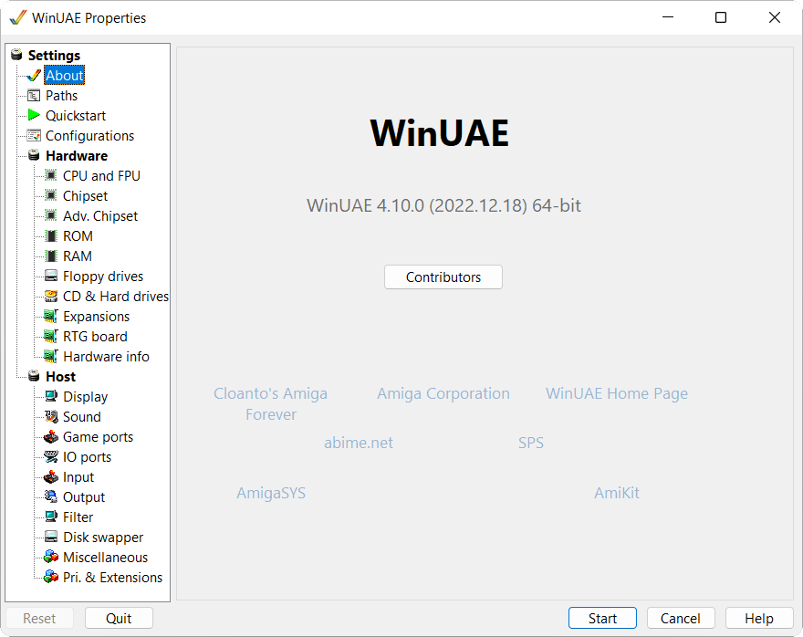Viewport: 803px width, 637px height.
Task: Click the IO ports connector icon
Action: click(x=51, y=456)
